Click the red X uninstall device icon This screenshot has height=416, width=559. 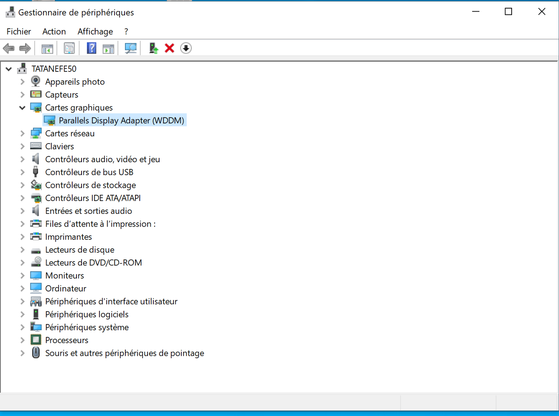pyautogui.click(x=170, y=49)
